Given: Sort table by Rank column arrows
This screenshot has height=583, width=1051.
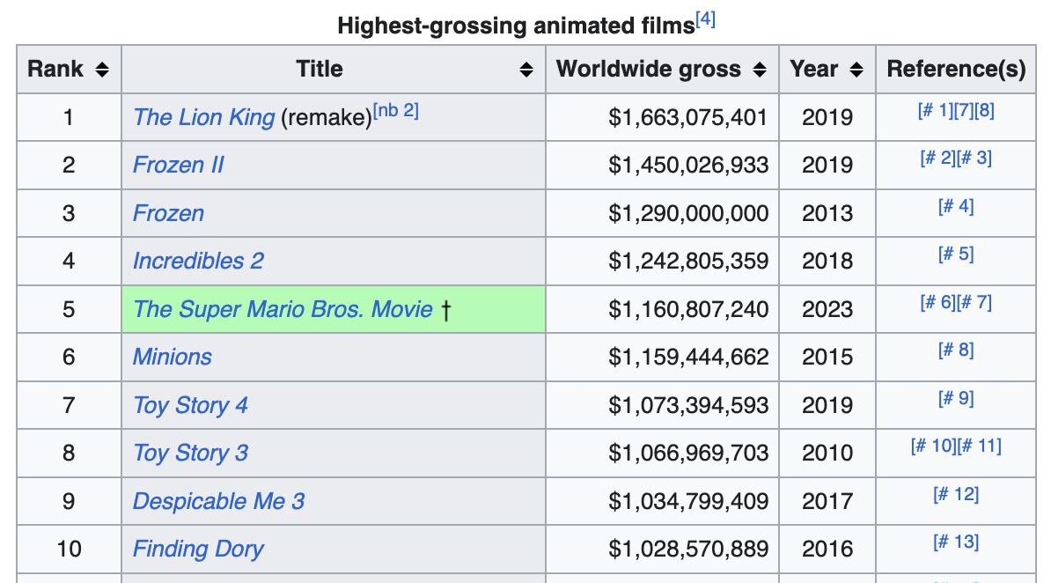Looking at the screenshot, I should (x=102, y=70).
